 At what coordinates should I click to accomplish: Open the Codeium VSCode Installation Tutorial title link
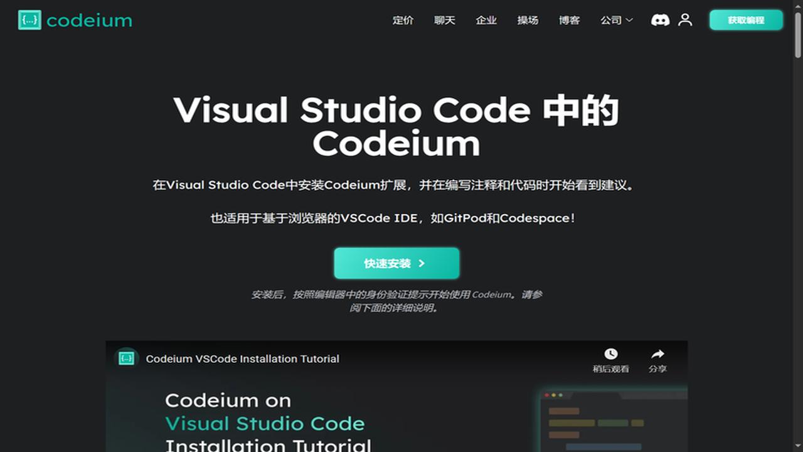(242, 359)
